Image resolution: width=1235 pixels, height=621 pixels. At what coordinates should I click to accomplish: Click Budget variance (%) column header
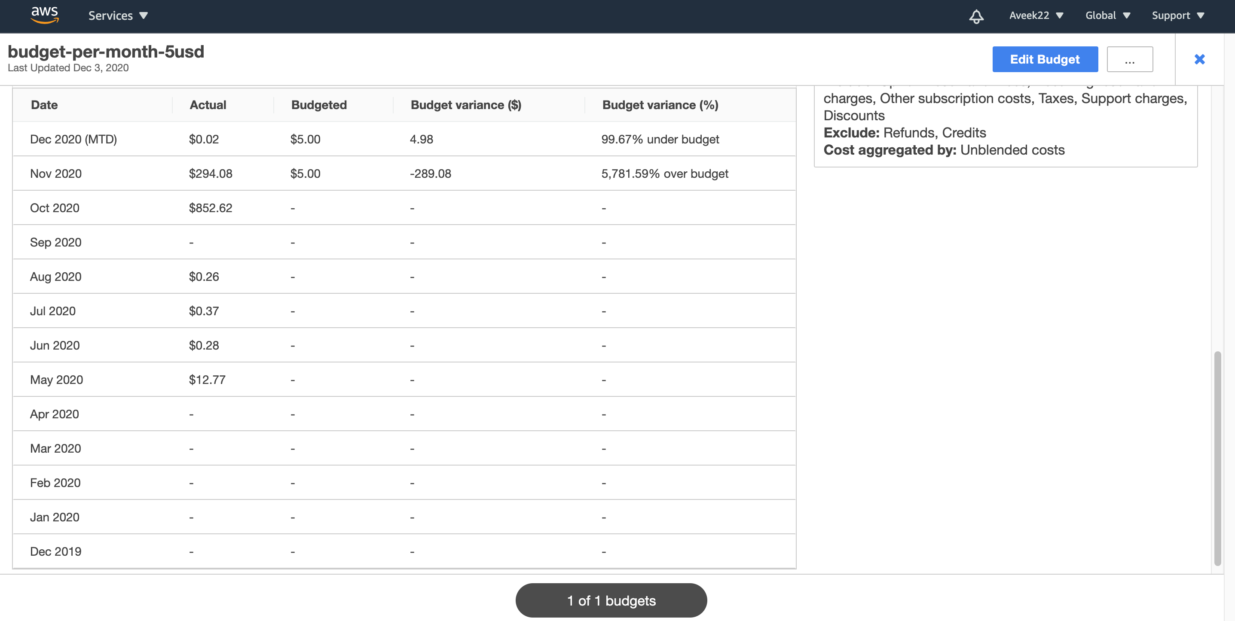coord(660,105)
